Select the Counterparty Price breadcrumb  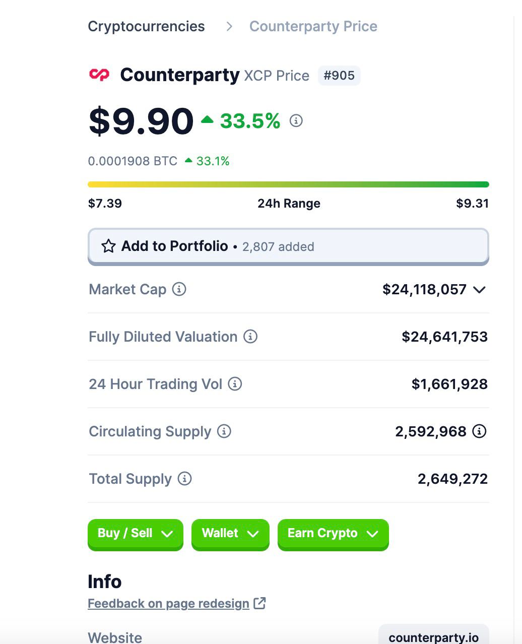pos(313,26)
